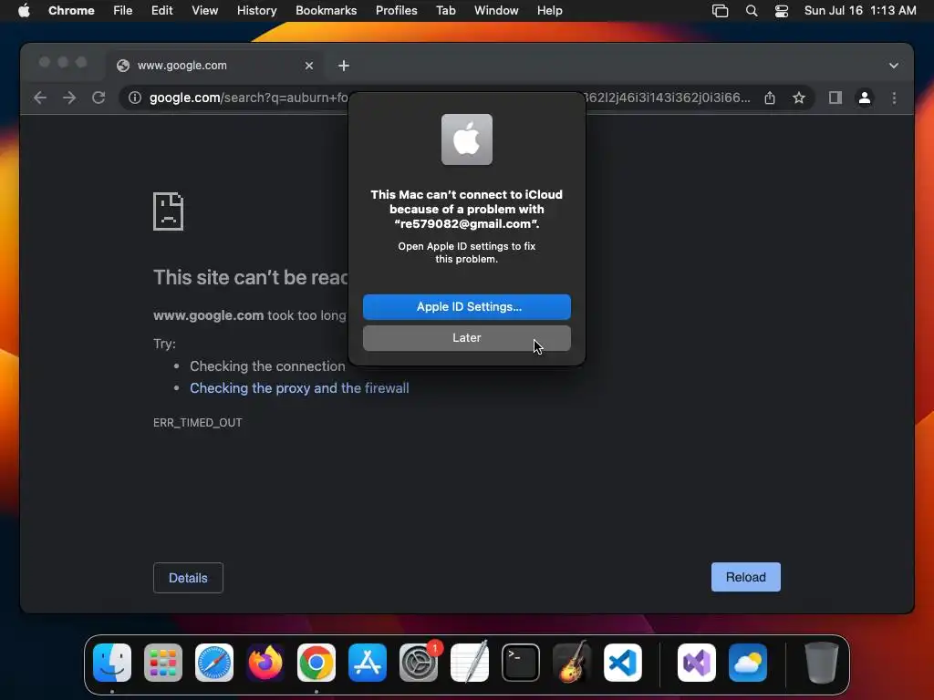Click the ERR_TIMED_OUT error code text
934x700 pixels.
(197, 423)
